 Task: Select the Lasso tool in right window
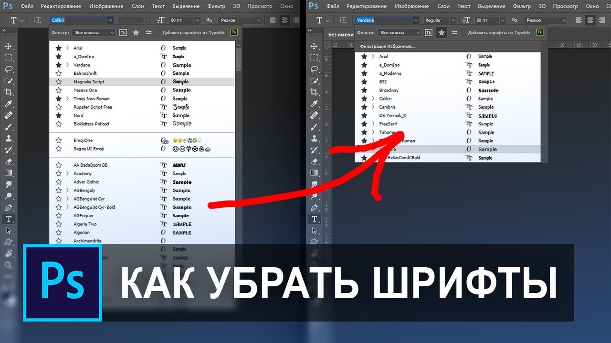tap(314, 69)
